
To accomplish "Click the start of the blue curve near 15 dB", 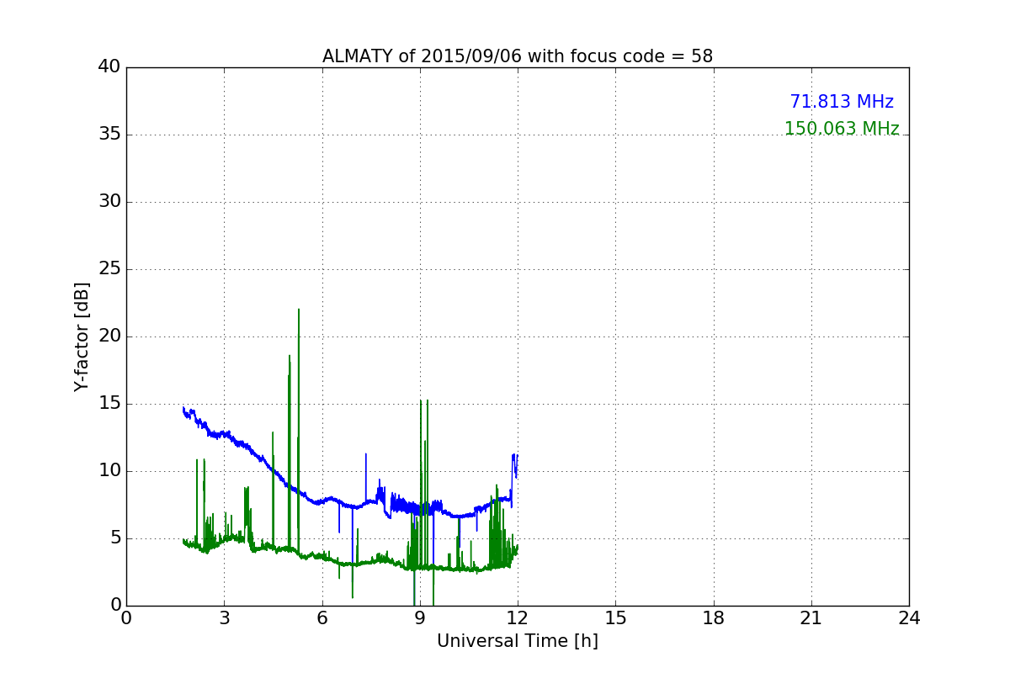I will click(x=183, y=409).
